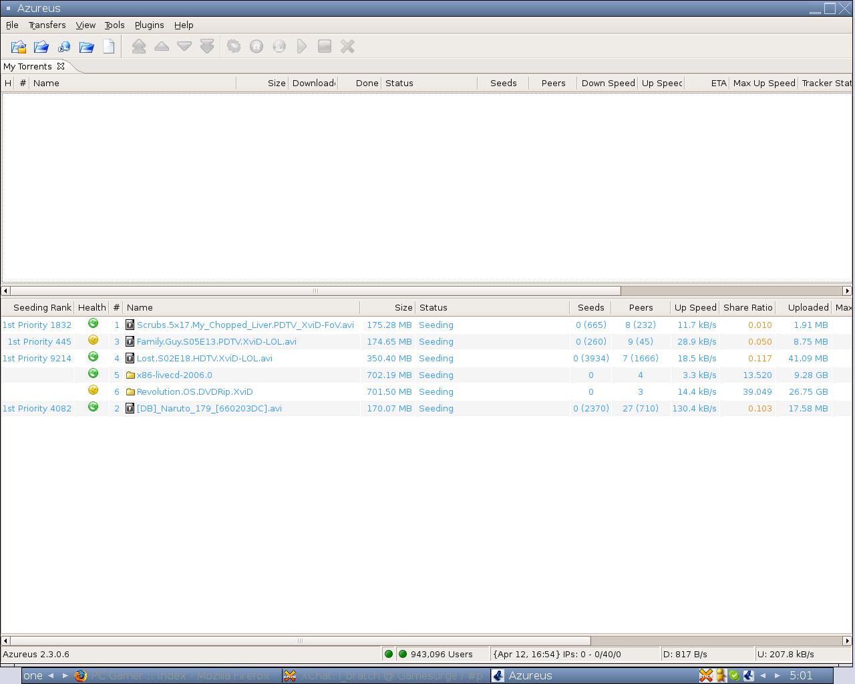Select the Scrubs.5x17.My_Chopped_Liver torrent row
The width and height of the screenshot is (855, 684).
tap(426, 325)
